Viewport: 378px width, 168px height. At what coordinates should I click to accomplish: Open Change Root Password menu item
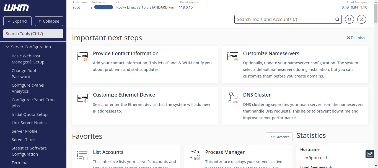[24, 74]
